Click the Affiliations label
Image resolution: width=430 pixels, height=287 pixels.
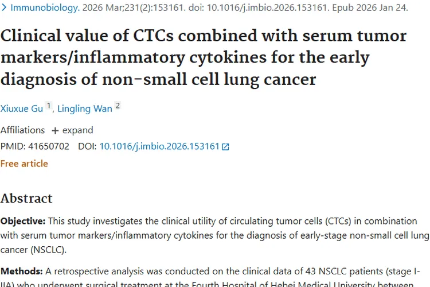pyautogui.click(x=22, y=130)
